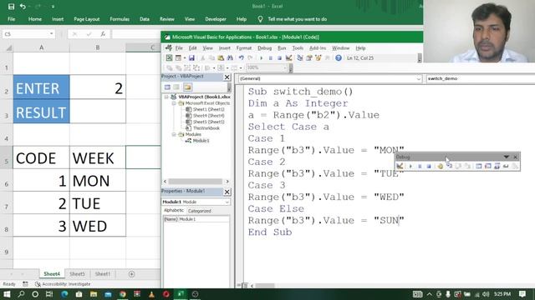
Task: Open Properties Window icon in VBA toolbar
Action: click(309, 58)
